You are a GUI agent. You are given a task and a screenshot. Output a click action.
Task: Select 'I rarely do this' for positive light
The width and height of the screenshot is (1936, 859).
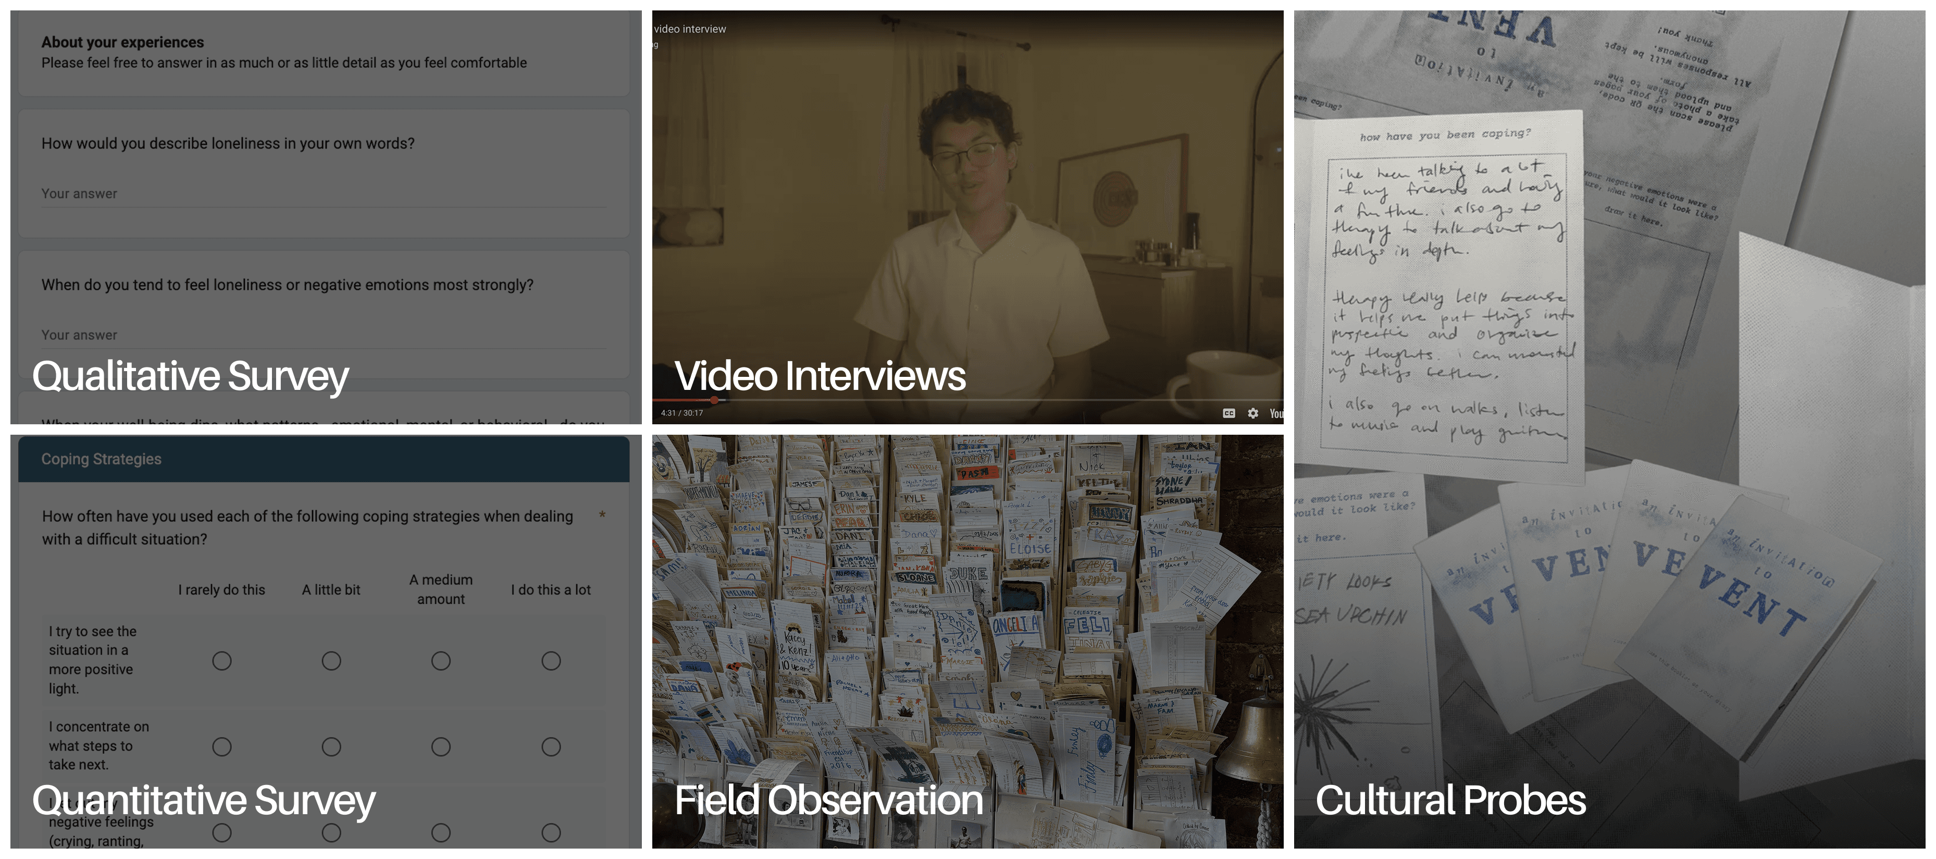222,660
